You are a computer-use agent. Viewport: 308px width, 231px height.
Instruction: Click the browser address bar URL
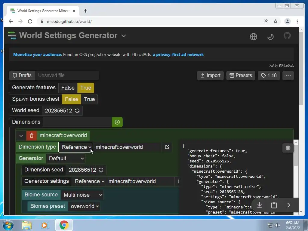click(69, 21)
